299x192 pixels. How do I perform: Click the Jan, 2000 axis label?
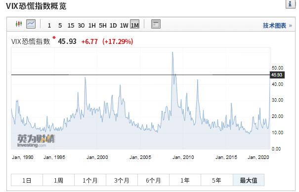click(97, 157)
